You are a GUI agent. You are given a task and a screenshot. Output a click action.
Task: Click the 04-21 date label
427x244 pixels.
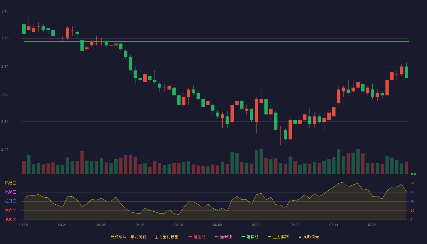coord(63,225)
